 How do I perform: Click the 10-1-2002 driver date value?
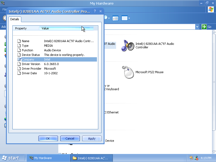(51, 73)
